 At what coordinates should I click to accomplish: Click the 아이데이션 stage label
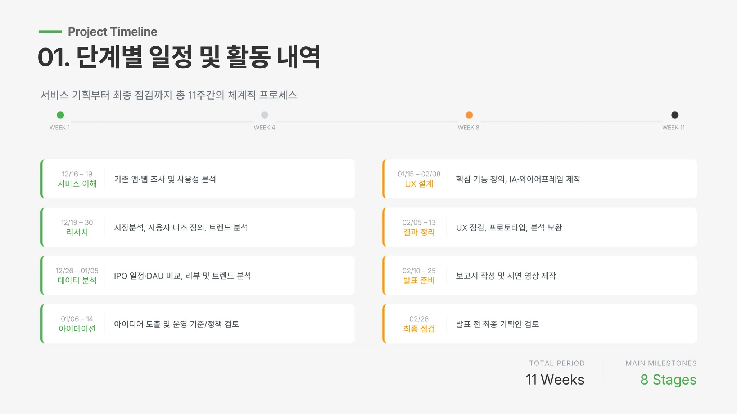pyautogui.click(x=77, y=329)
